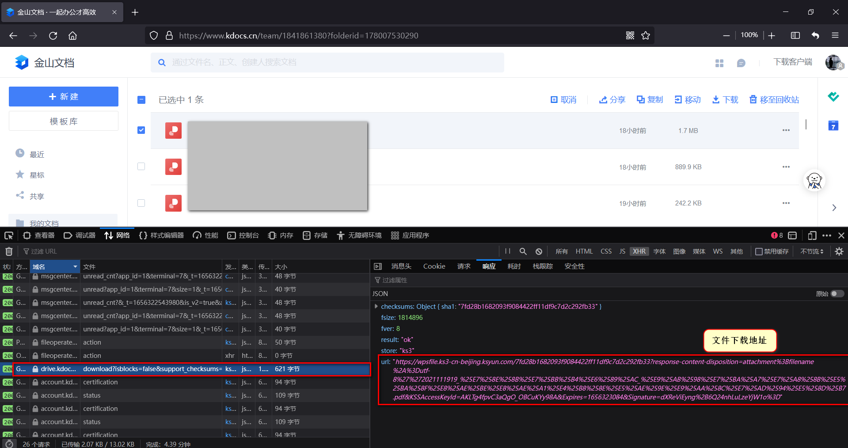The image size is (848, 448).
Task: Collapse the request details pane toggle
Action: tap(377, 266)
